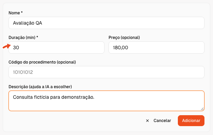Click the required asterisk after Duração (min)
Viewport: 213px width, 135px height.
coord(37,37)
